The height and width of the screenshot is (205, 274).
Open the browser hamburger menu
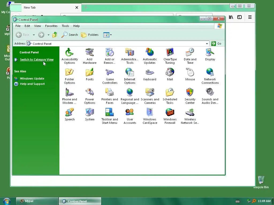click(250, 17)
